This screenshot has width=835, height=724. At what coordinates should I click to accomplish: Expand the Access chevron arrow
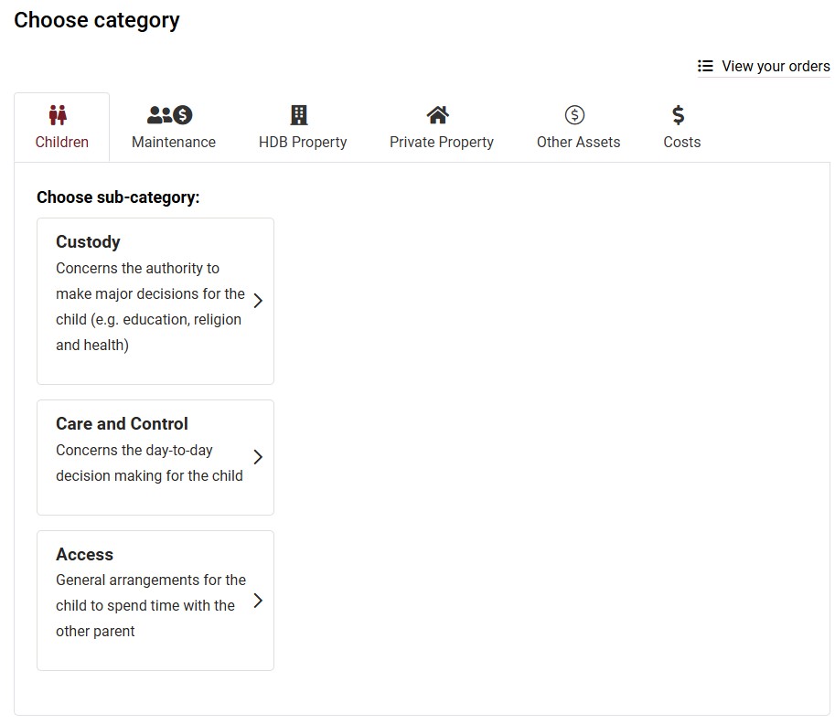point(258,601)
